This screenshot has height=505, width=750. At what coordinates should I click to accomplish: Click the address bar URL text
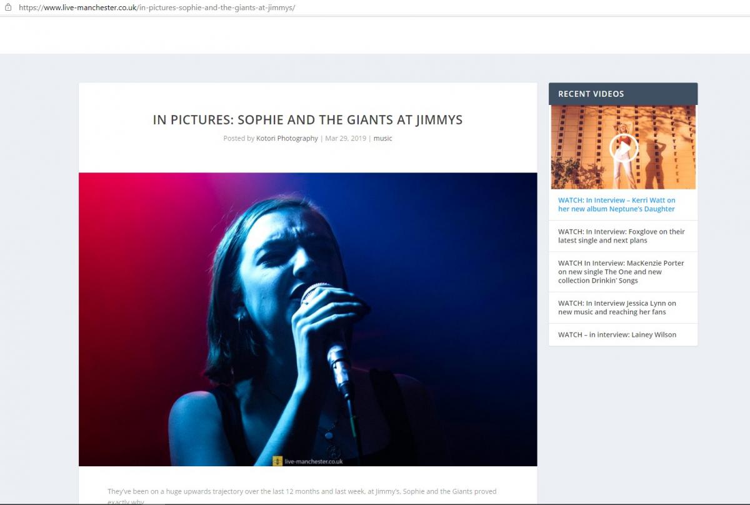[x=156, y=7]
